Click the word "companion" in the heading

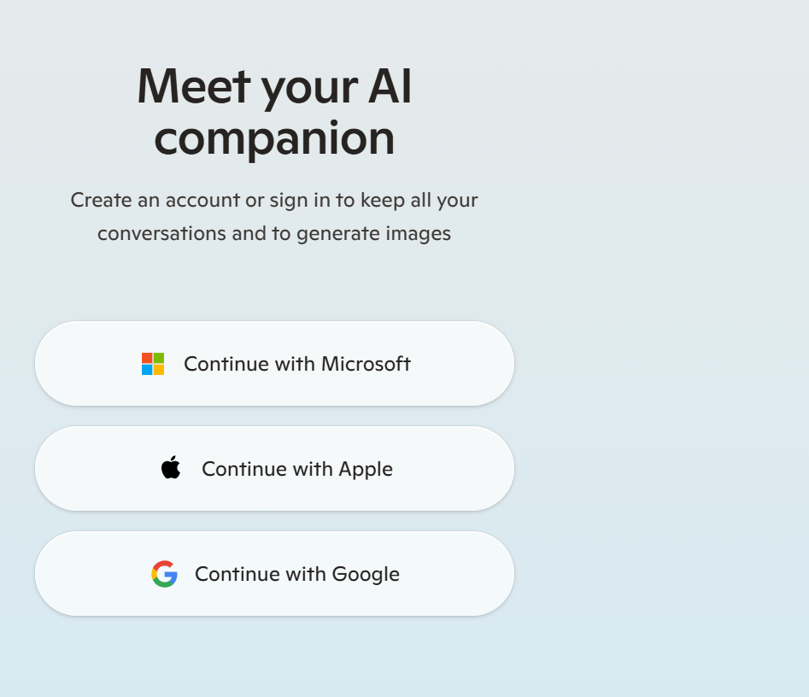tap(274, 138)
